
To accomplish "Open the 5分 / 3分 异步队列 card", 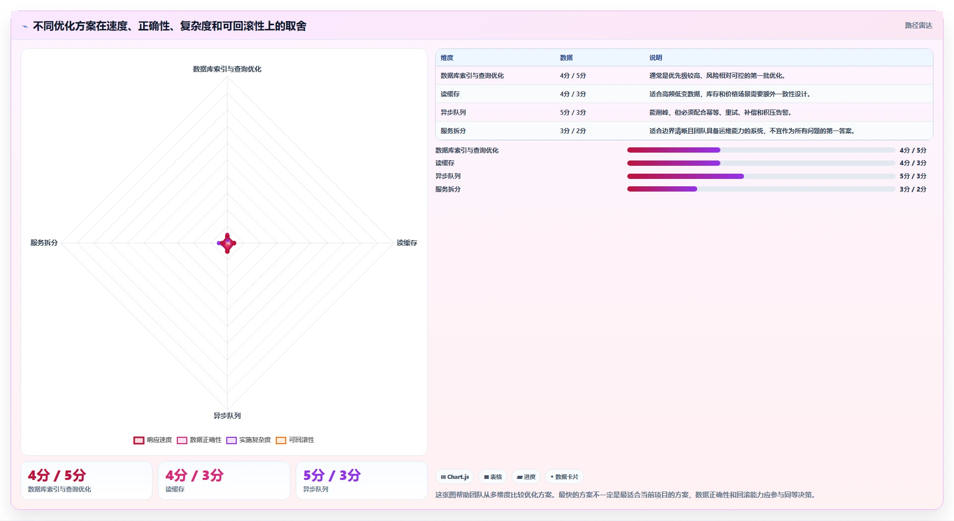I will click(361, 480).
